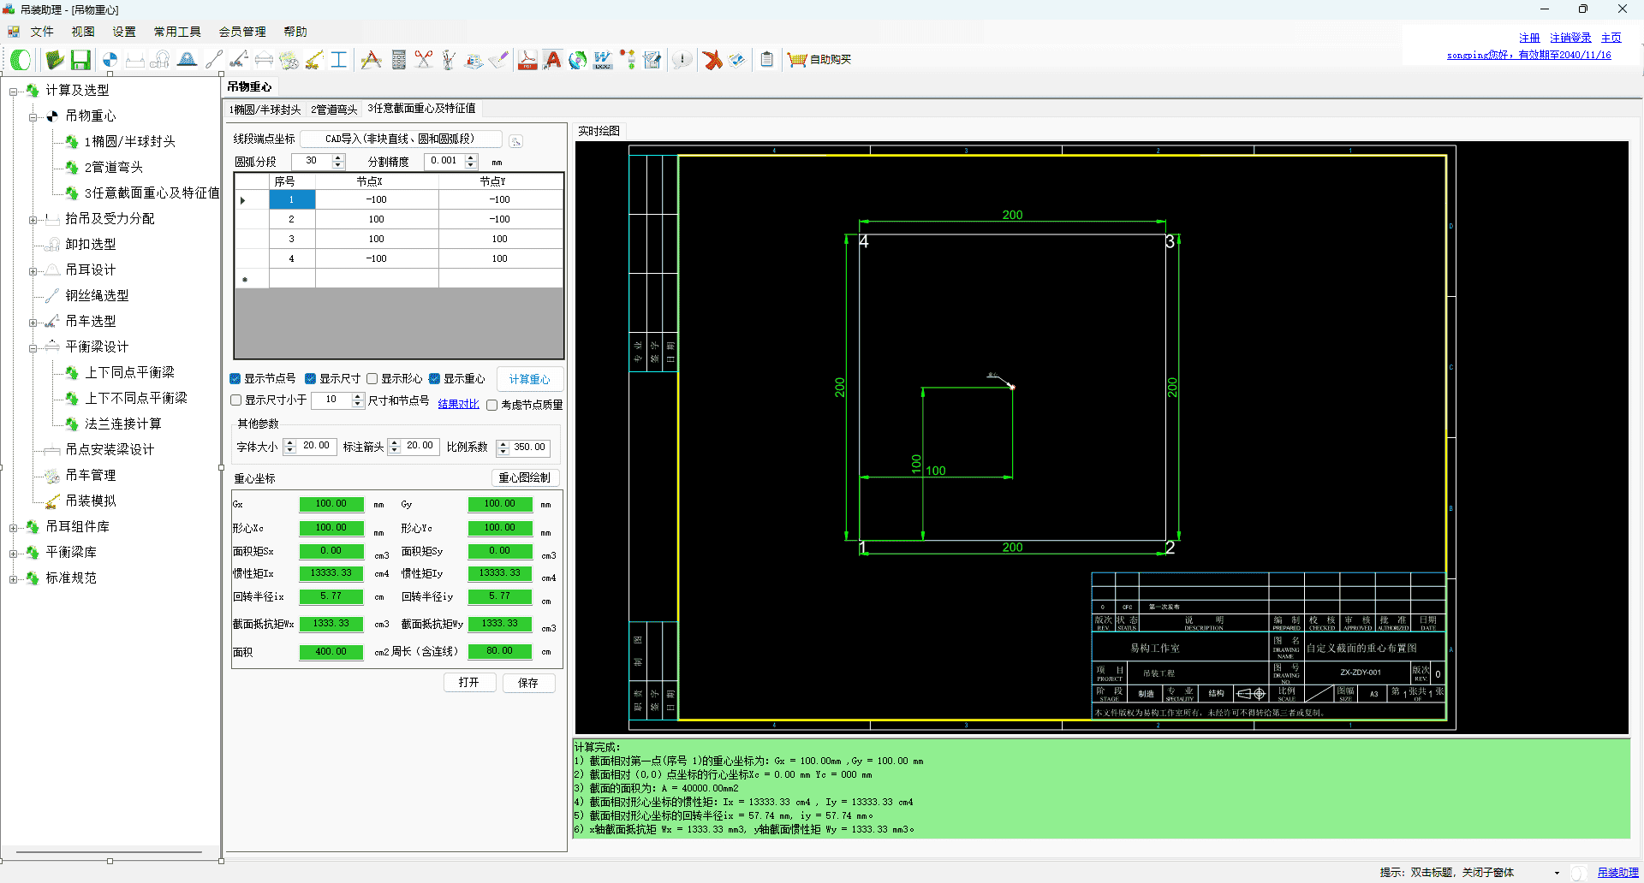Switch to the 2管道弯头 tab
The image size is (1644, 883).
coord(334,110)
